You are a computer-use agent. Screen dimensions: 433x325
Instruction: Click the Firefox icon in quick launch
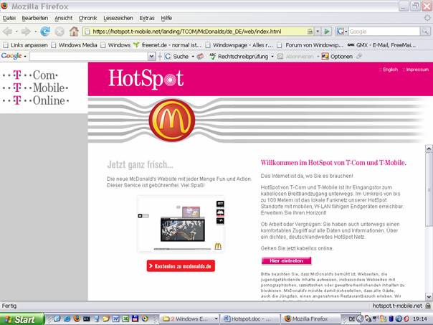coord(77,319)
